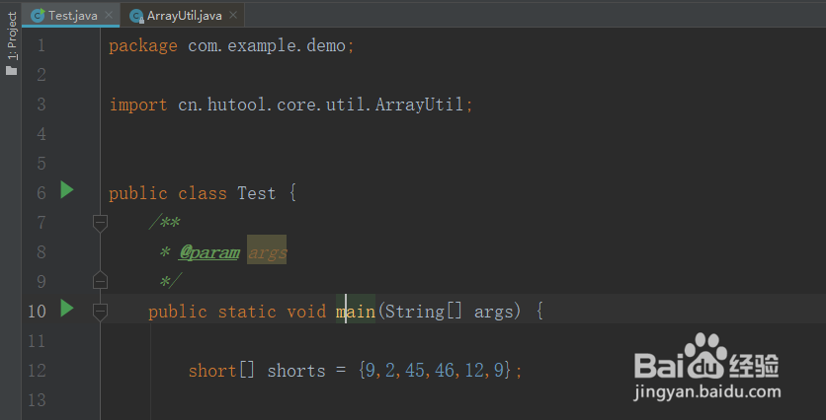Click the args parameter in main signature

click(x=494, y=312)
